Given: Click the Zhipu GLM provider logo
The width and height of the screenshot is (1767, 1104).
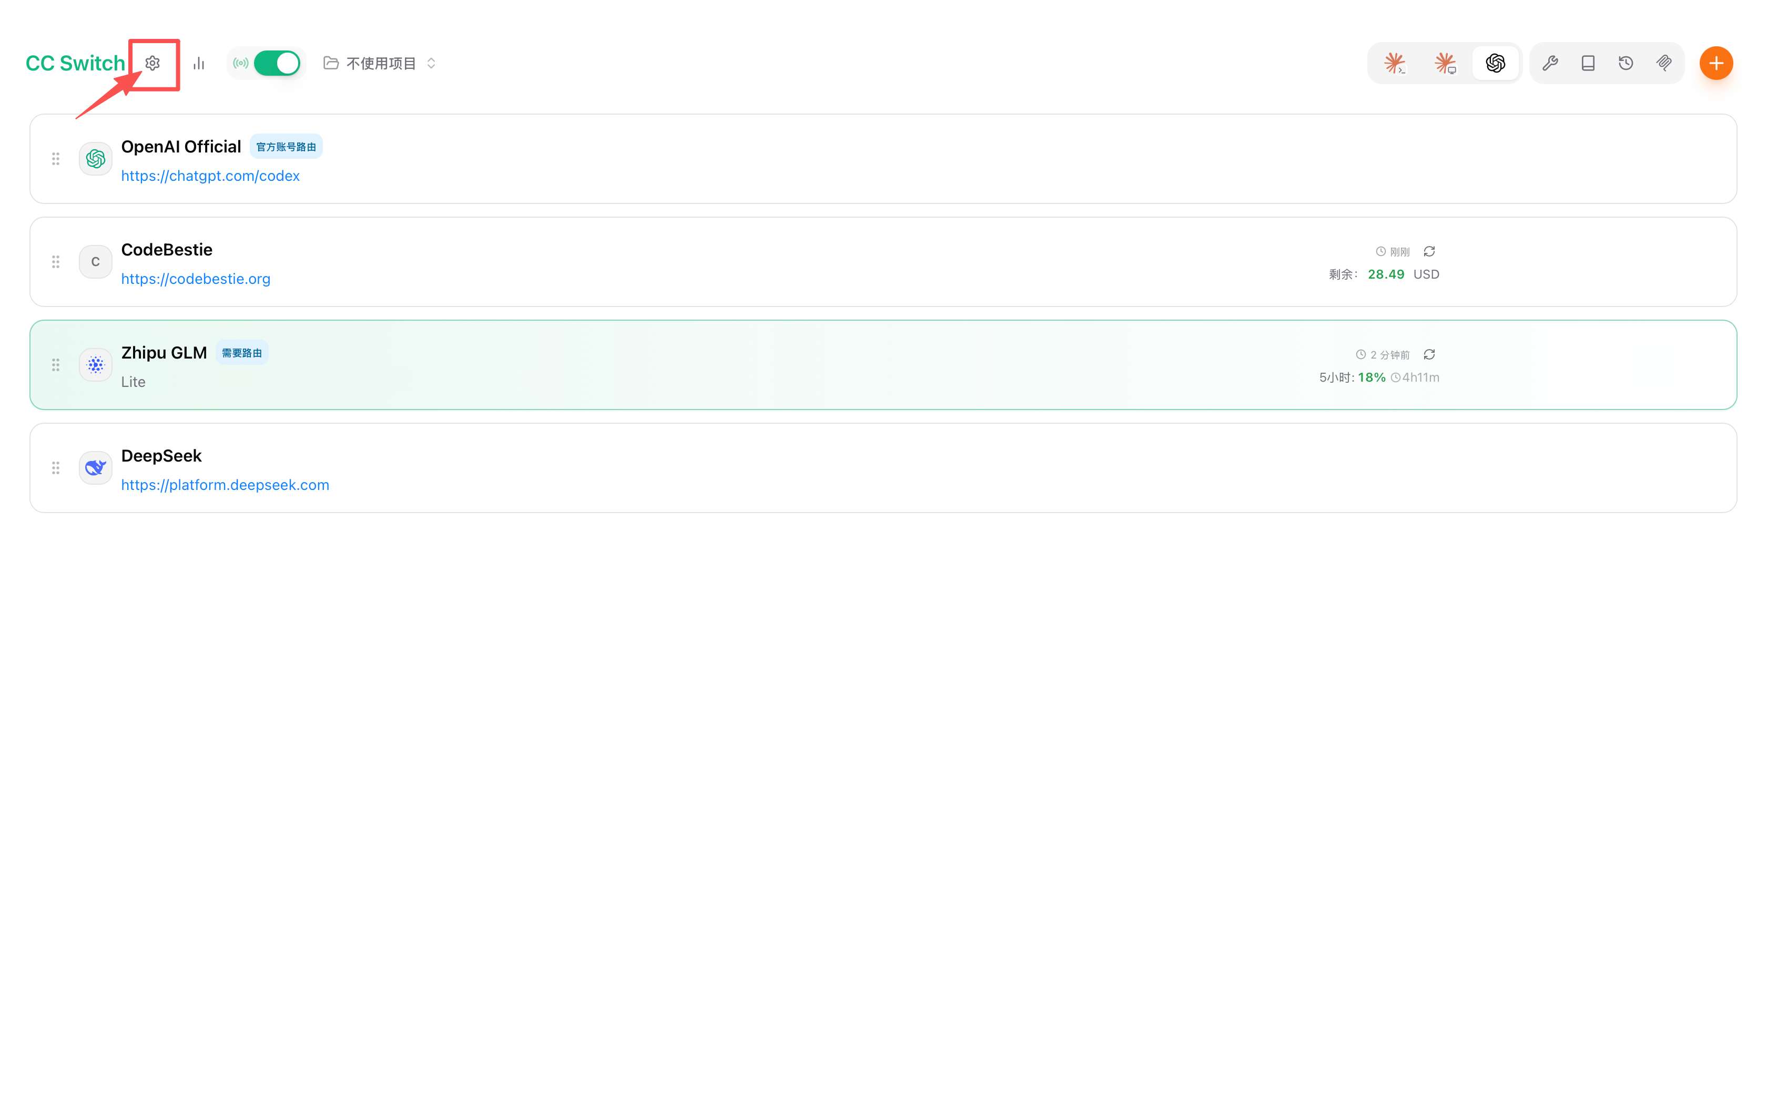Looking at the screenshot, I should [96, 364].
